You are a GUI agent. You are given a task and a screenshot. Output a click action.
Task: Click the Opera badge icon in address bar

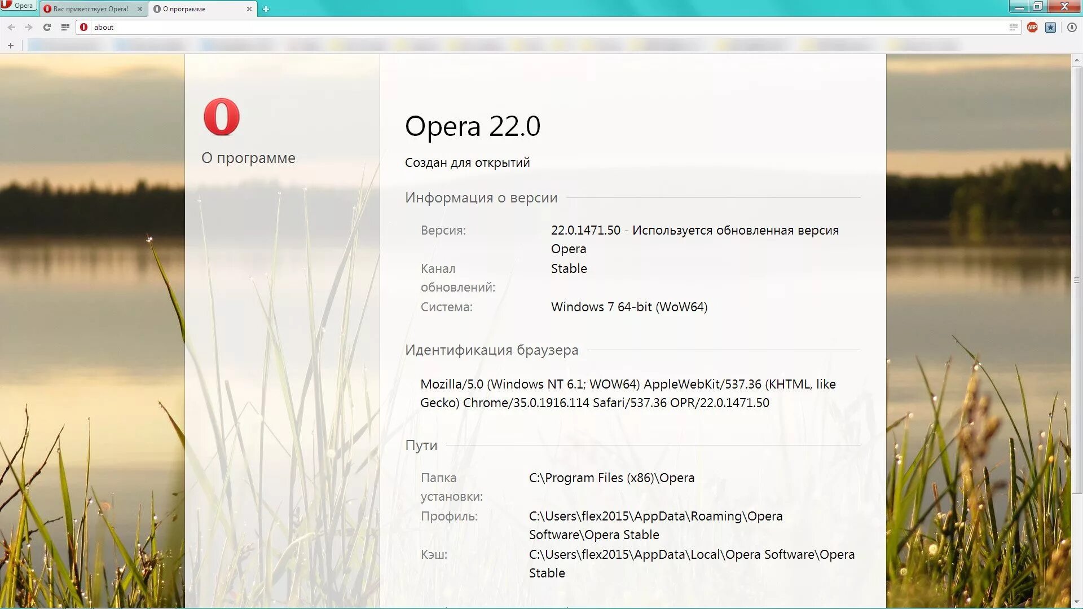(x=84, y=27)
